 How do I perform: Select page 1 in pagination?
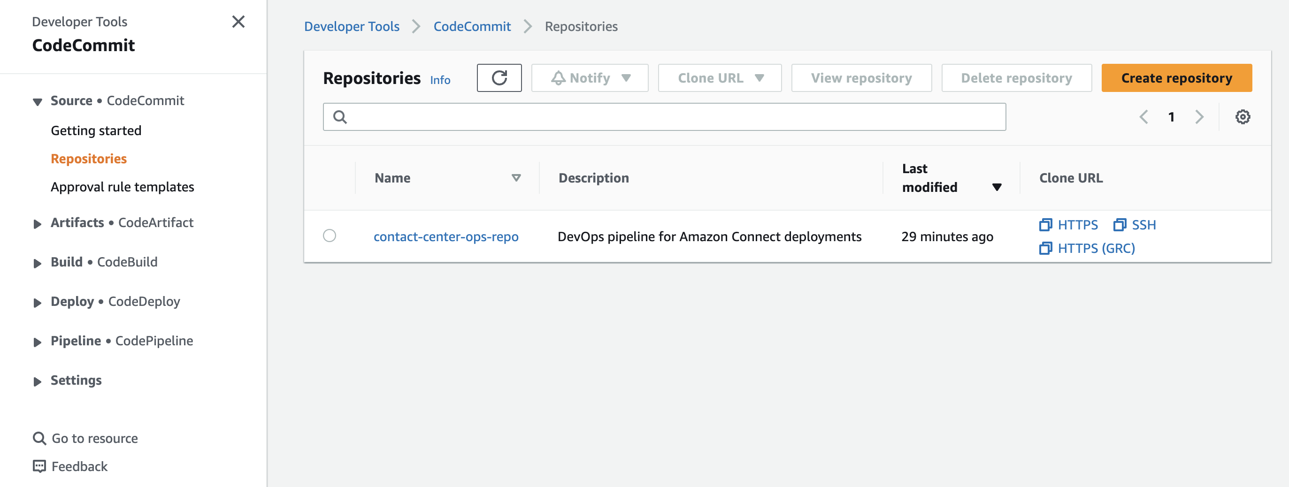point(1171,117)
